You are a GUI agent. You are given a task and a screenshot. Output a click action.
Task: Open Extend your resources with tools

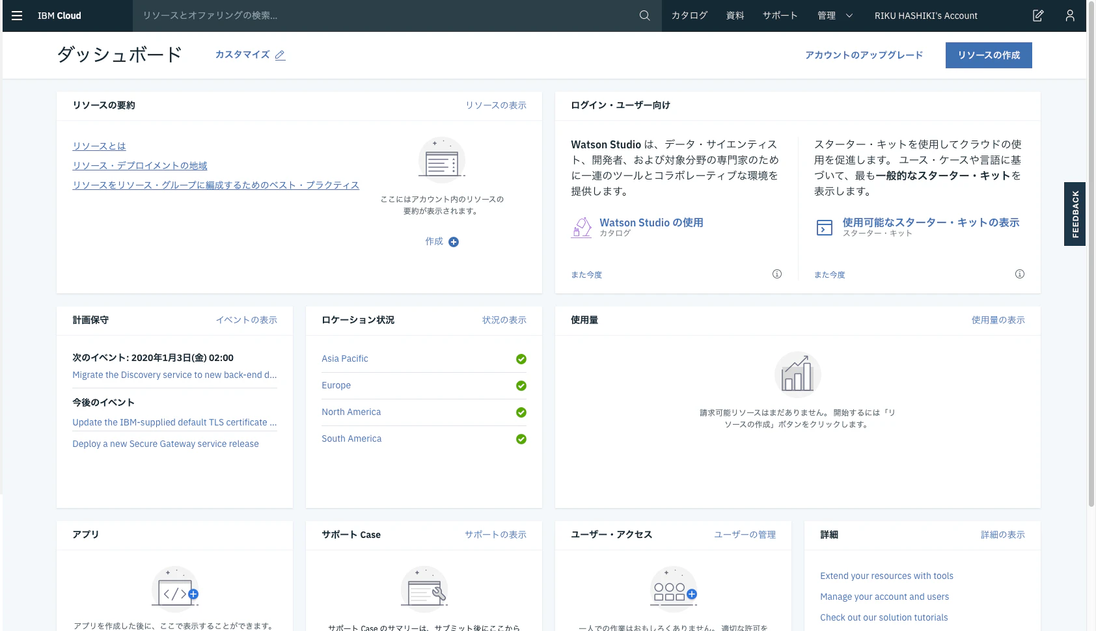coord(886,576)
